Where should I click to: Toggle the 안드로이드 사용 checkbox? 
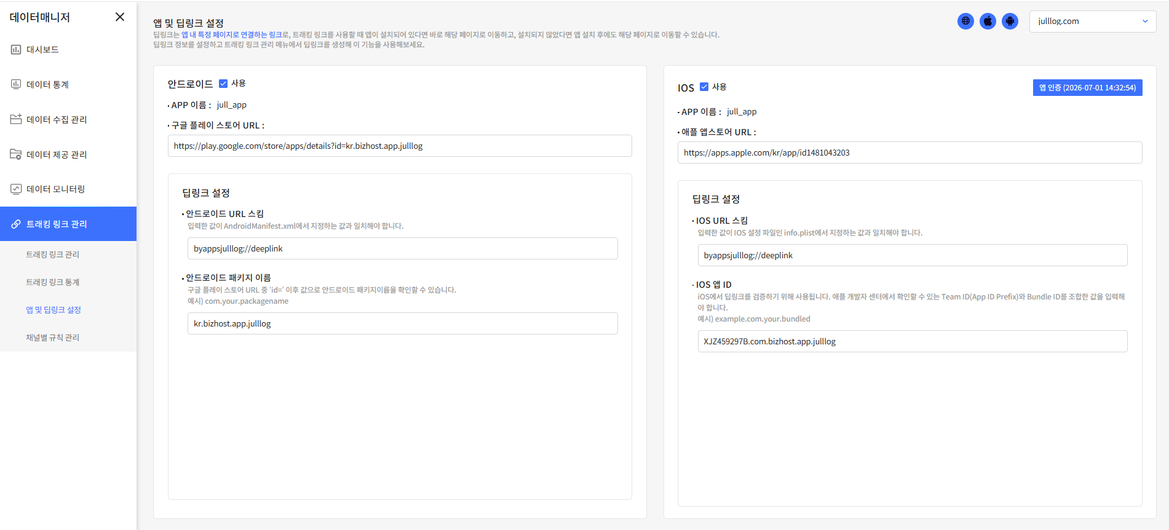click(x=223, y=84)
